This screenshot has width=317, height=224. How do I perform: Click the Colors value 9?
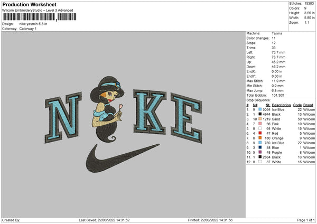305,8
